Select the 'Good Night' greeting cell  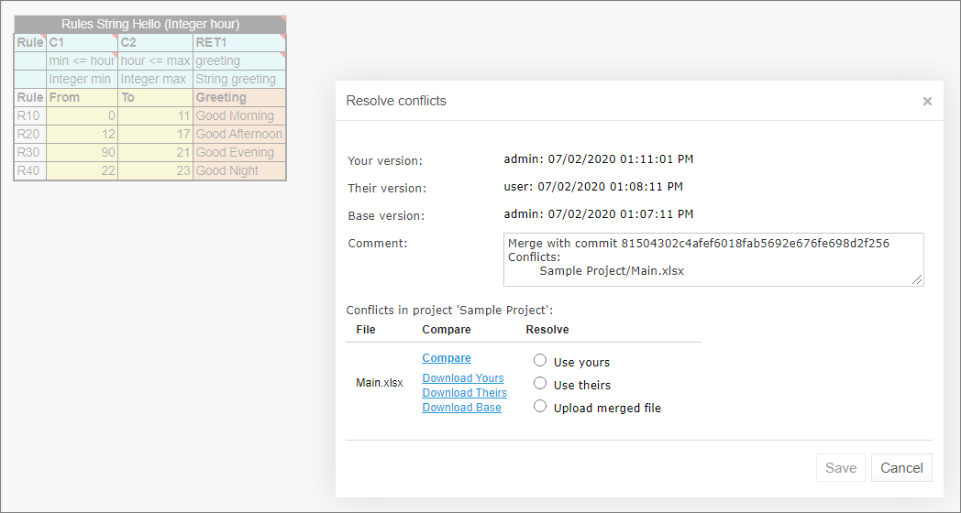[x=238, y=171]
